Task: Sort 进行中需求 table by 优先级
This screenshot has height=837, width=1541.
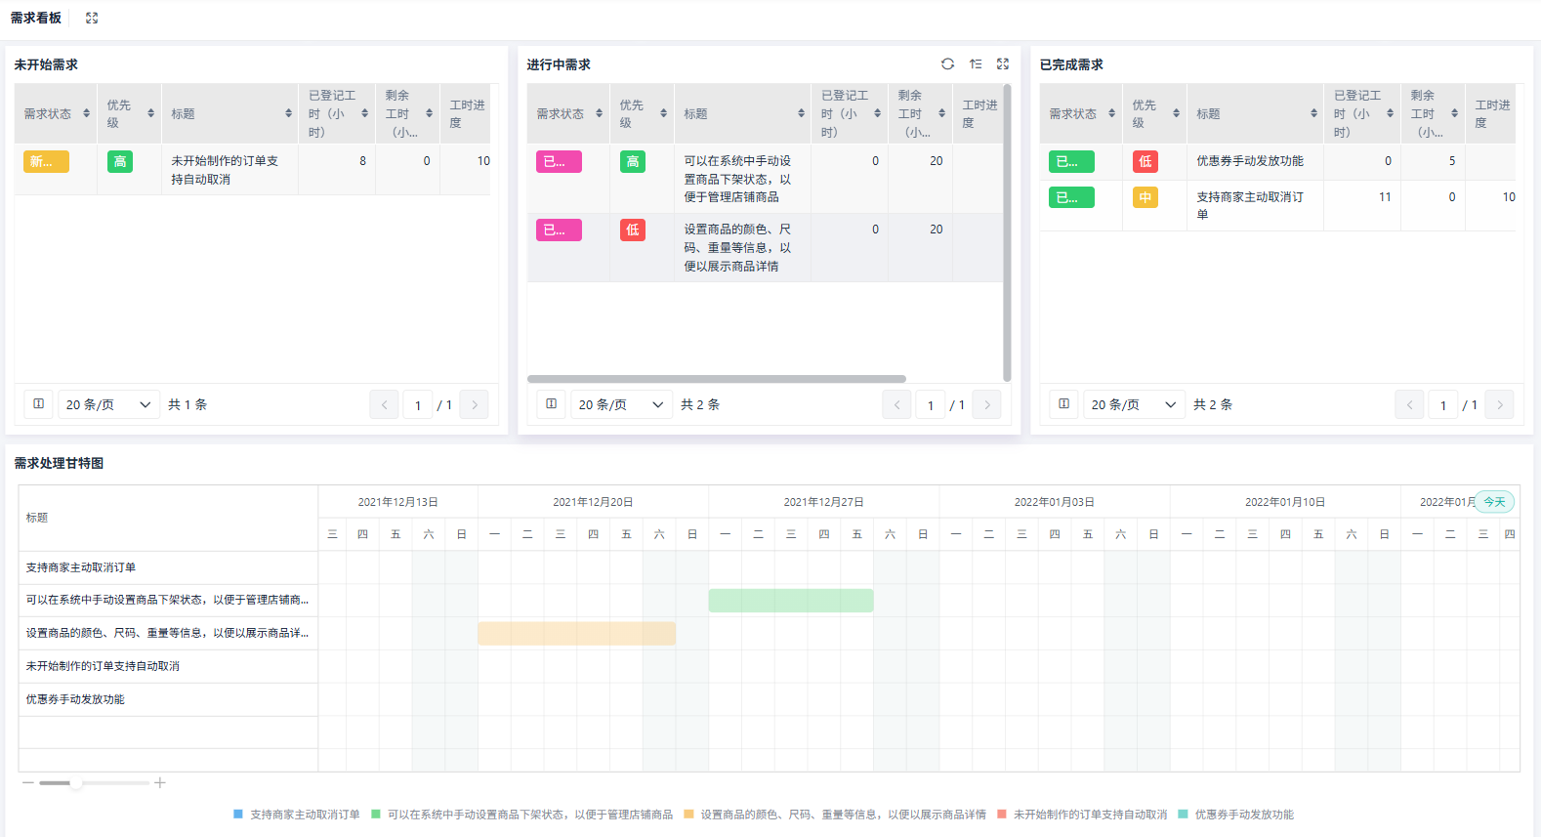Action: coord(663,113)
